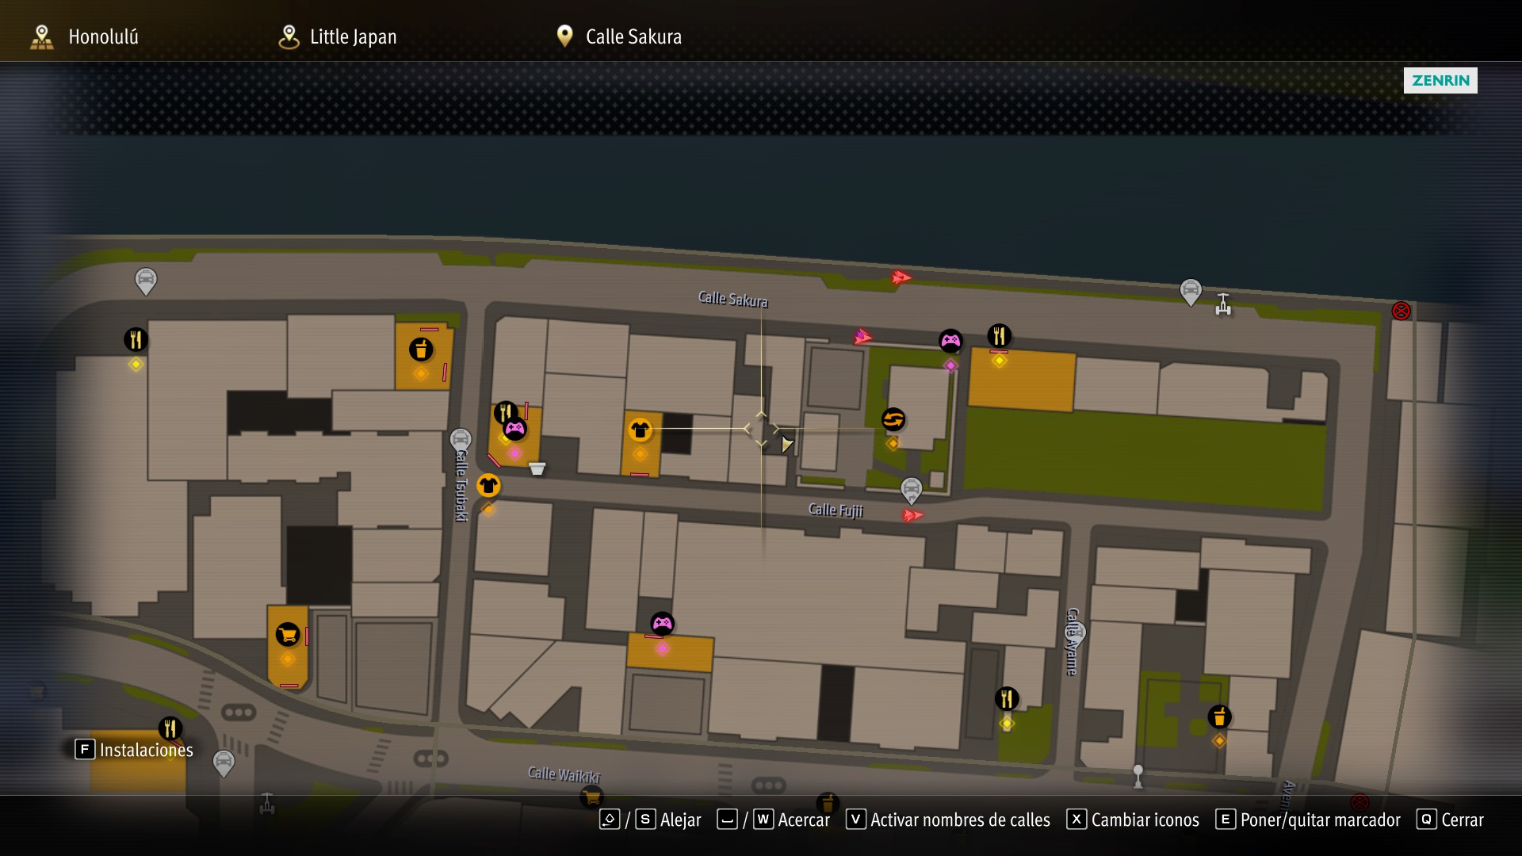This screenshot has height=856, width=1522.
Task: Open the Instalaciones facilities list
Action: [x=134, y=750]
